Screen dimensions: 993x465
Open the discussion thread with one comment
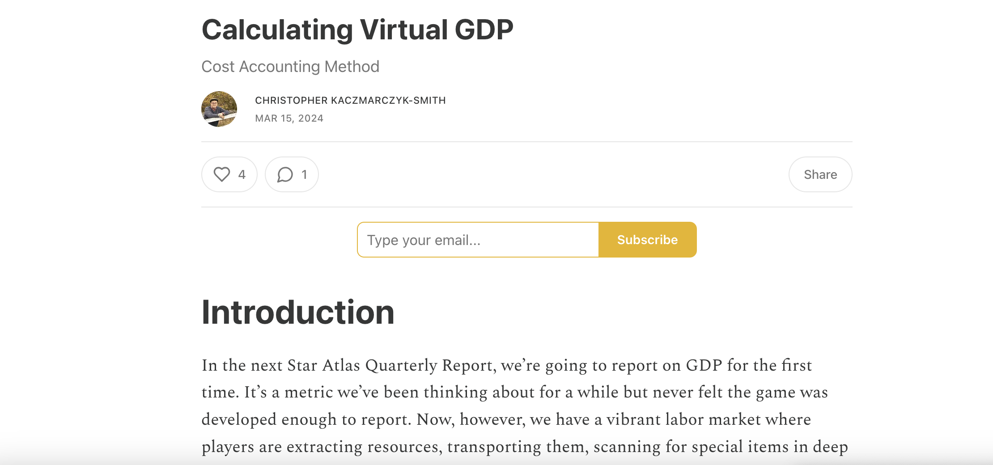pyautogui.click(x=291, y=174)
